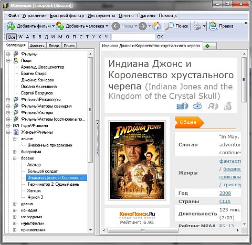This screenshot has height=245, width=252.
Task: Open the Добавить человека dropdown arrow
Action: click(x=107, y=26)
